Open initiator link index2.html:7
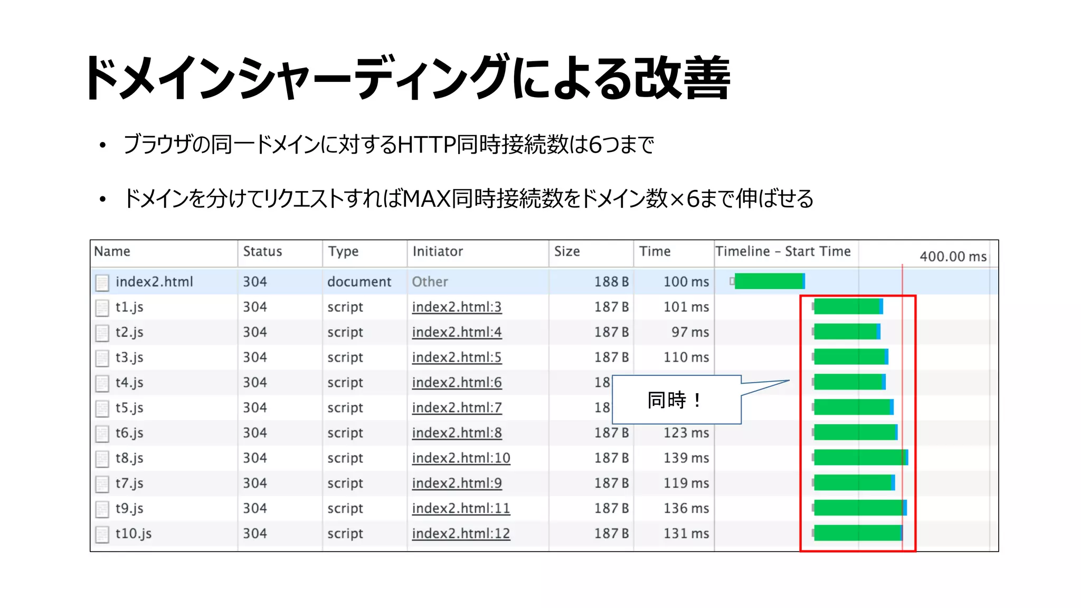Viewport: 1081px width, 608px height. pos(457,407)
